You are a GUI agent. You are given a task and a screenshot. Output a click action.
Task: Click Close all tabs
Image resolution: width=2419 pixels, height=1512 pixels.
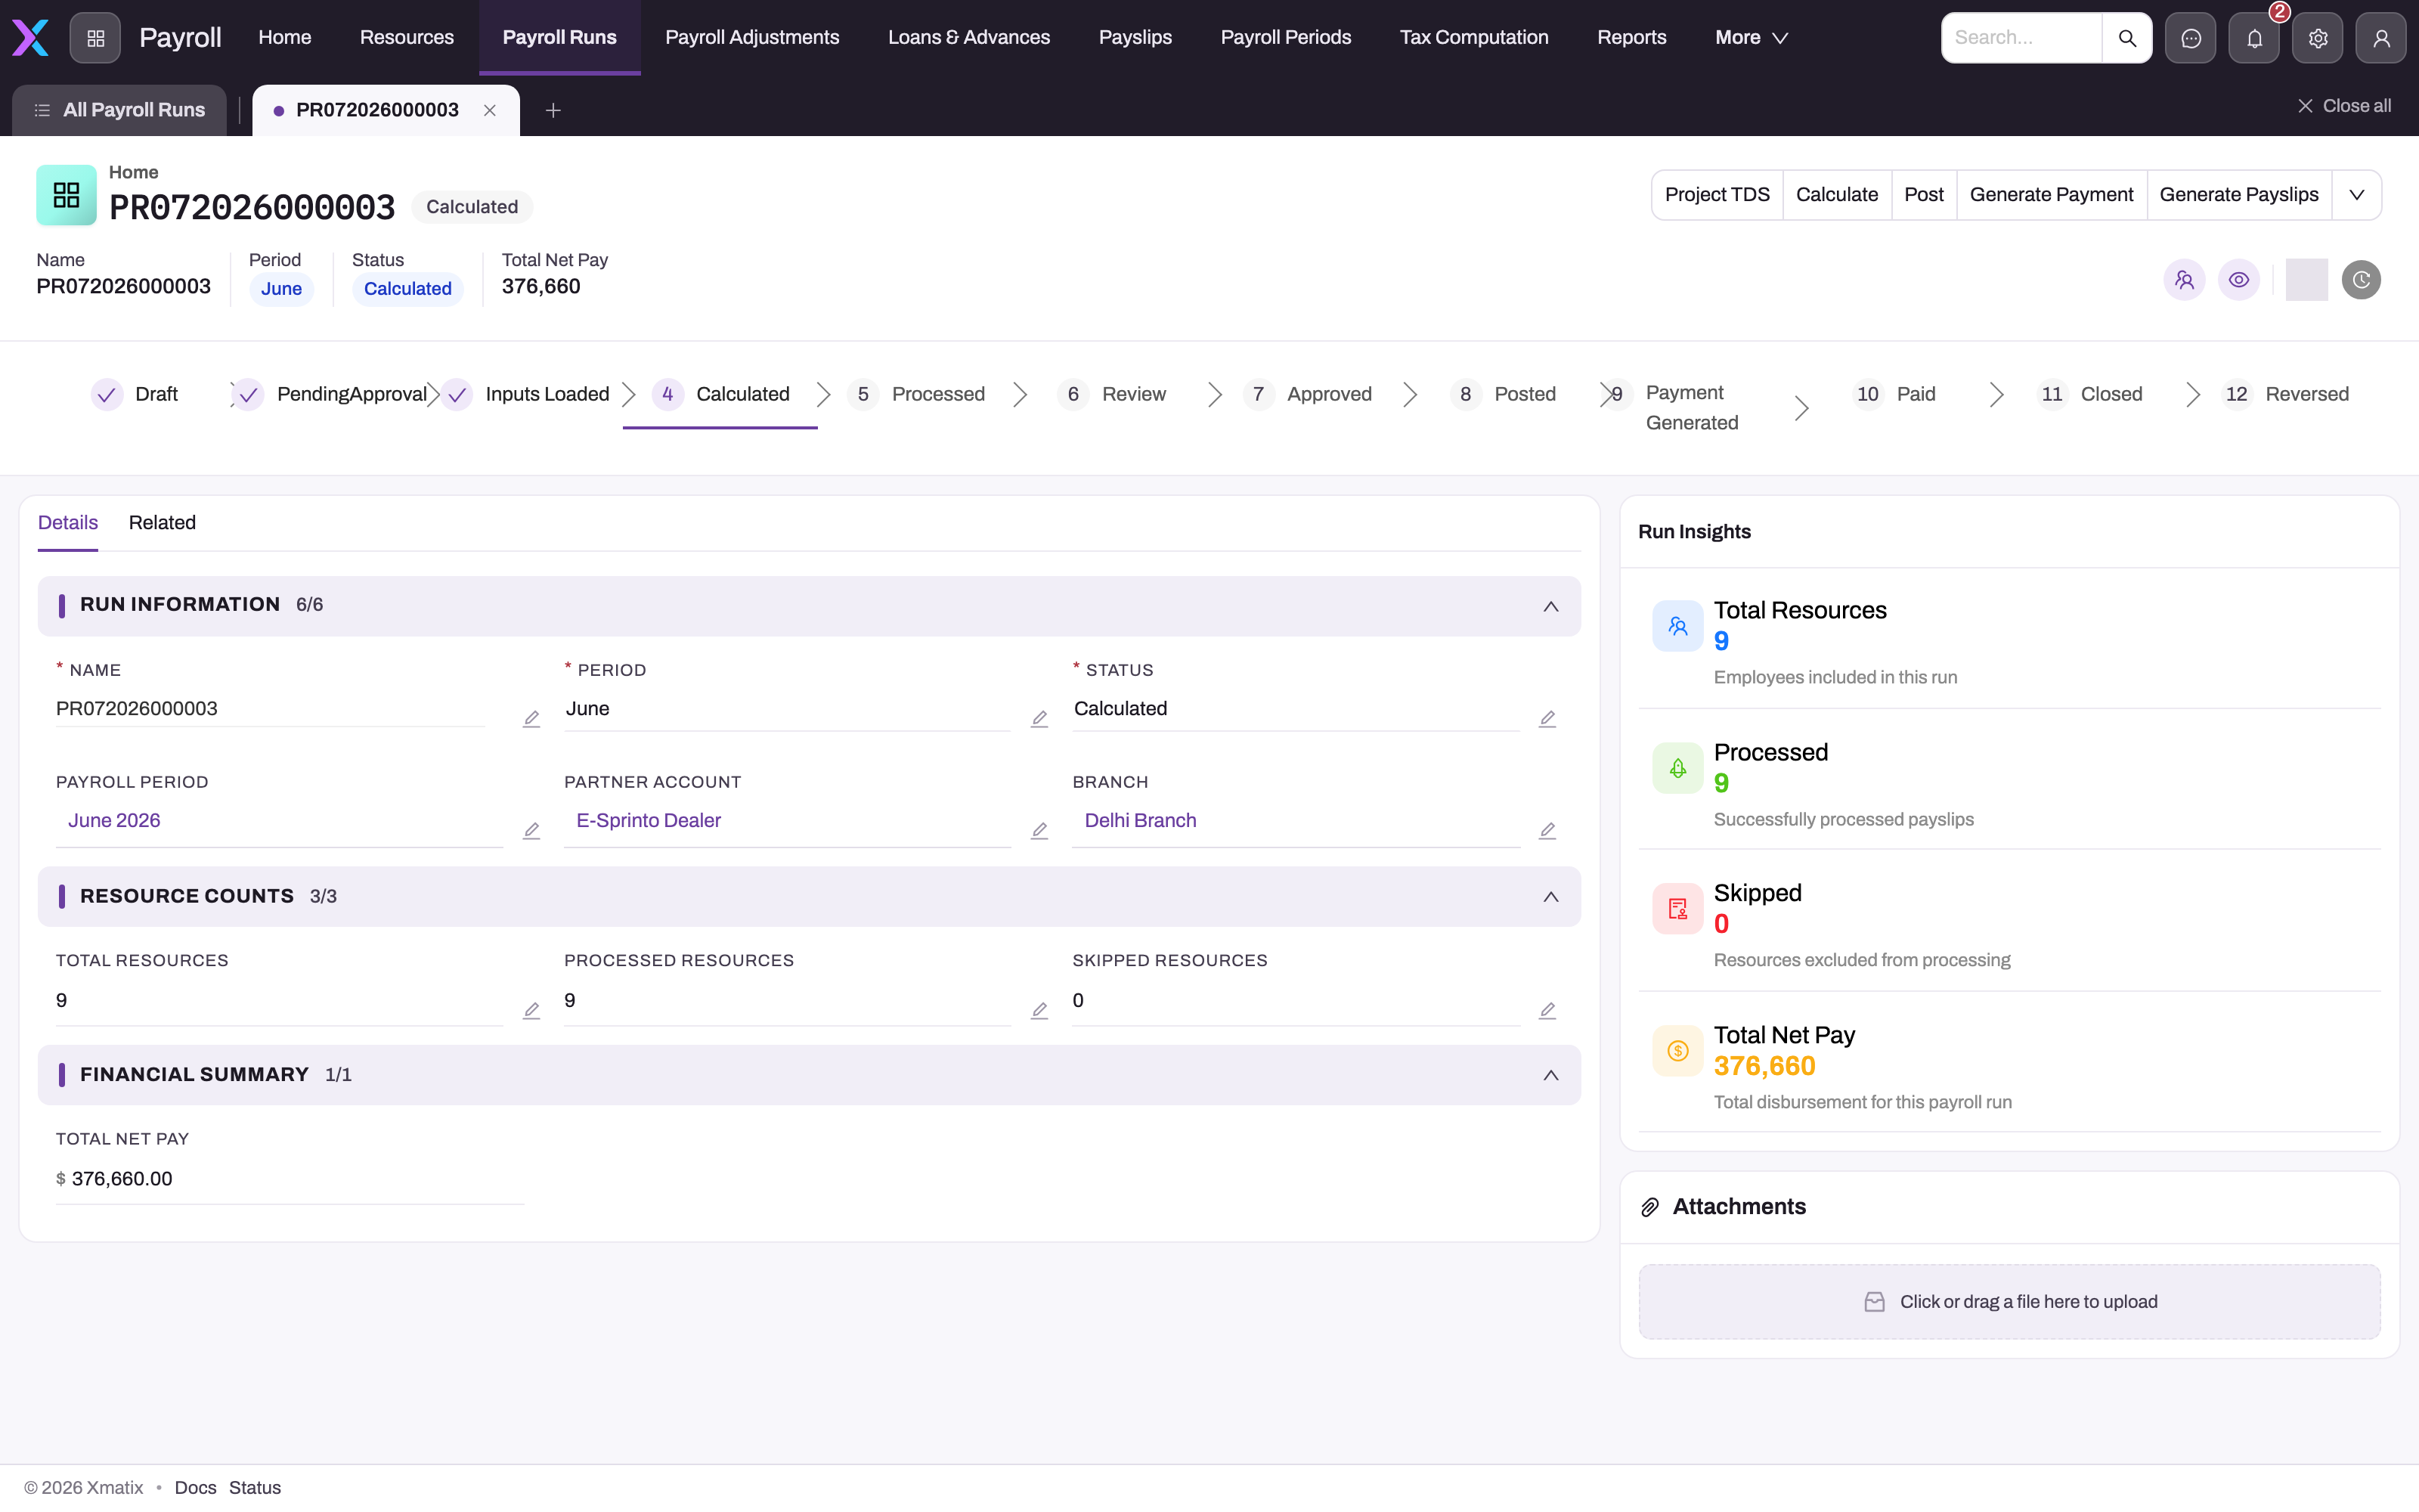tap(2343, 106)
